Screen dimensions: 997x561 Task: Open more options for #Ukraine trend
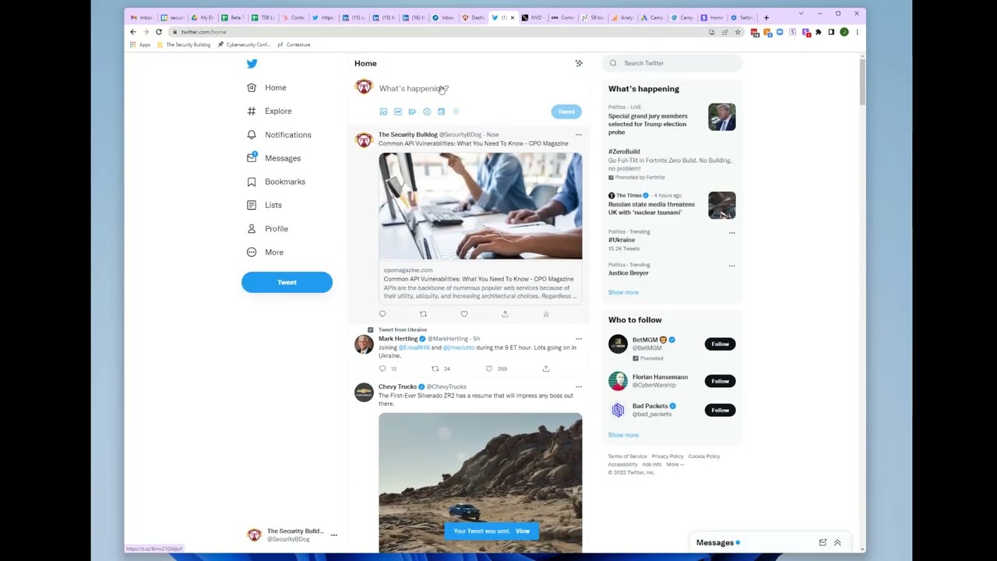pyautogui.click(x=731, y=232)
